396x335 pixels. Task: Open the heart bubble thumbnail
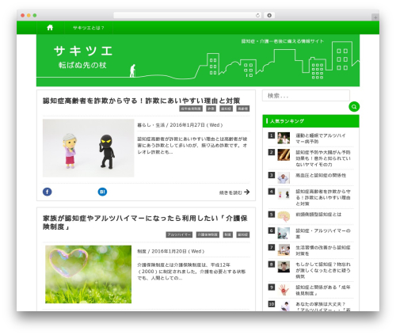(x=89, y=274)
